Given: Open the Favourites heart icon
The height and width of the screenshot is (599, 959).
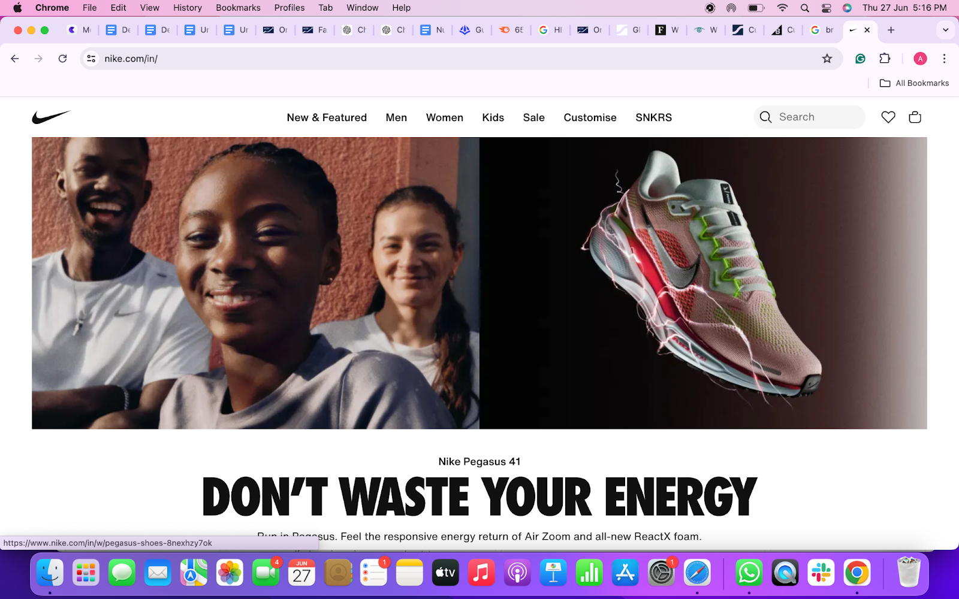Looking at the screenshot, I should click(888, 117).
